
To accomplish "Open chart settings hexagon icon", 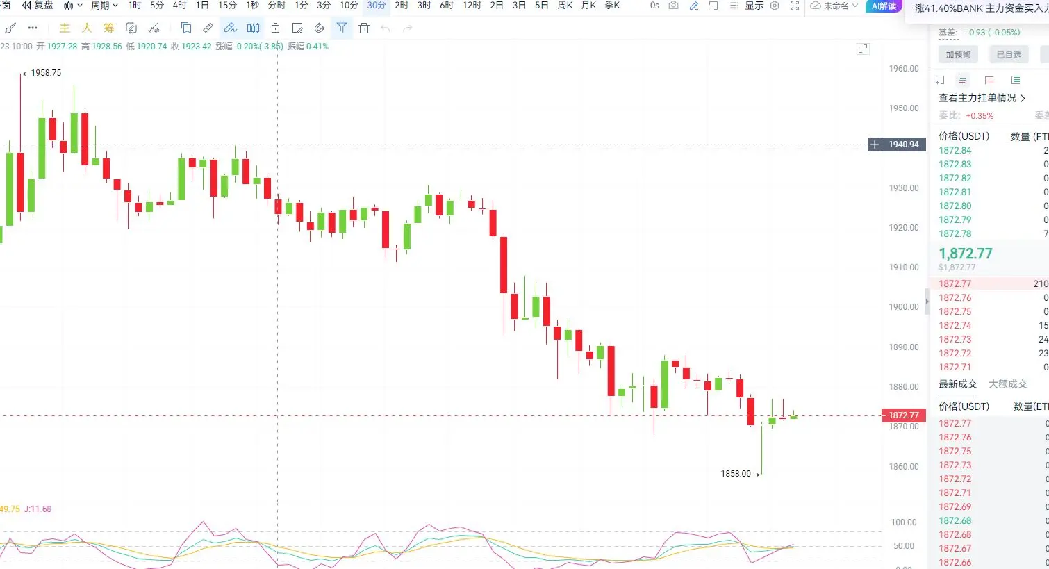I will (775, 6).
